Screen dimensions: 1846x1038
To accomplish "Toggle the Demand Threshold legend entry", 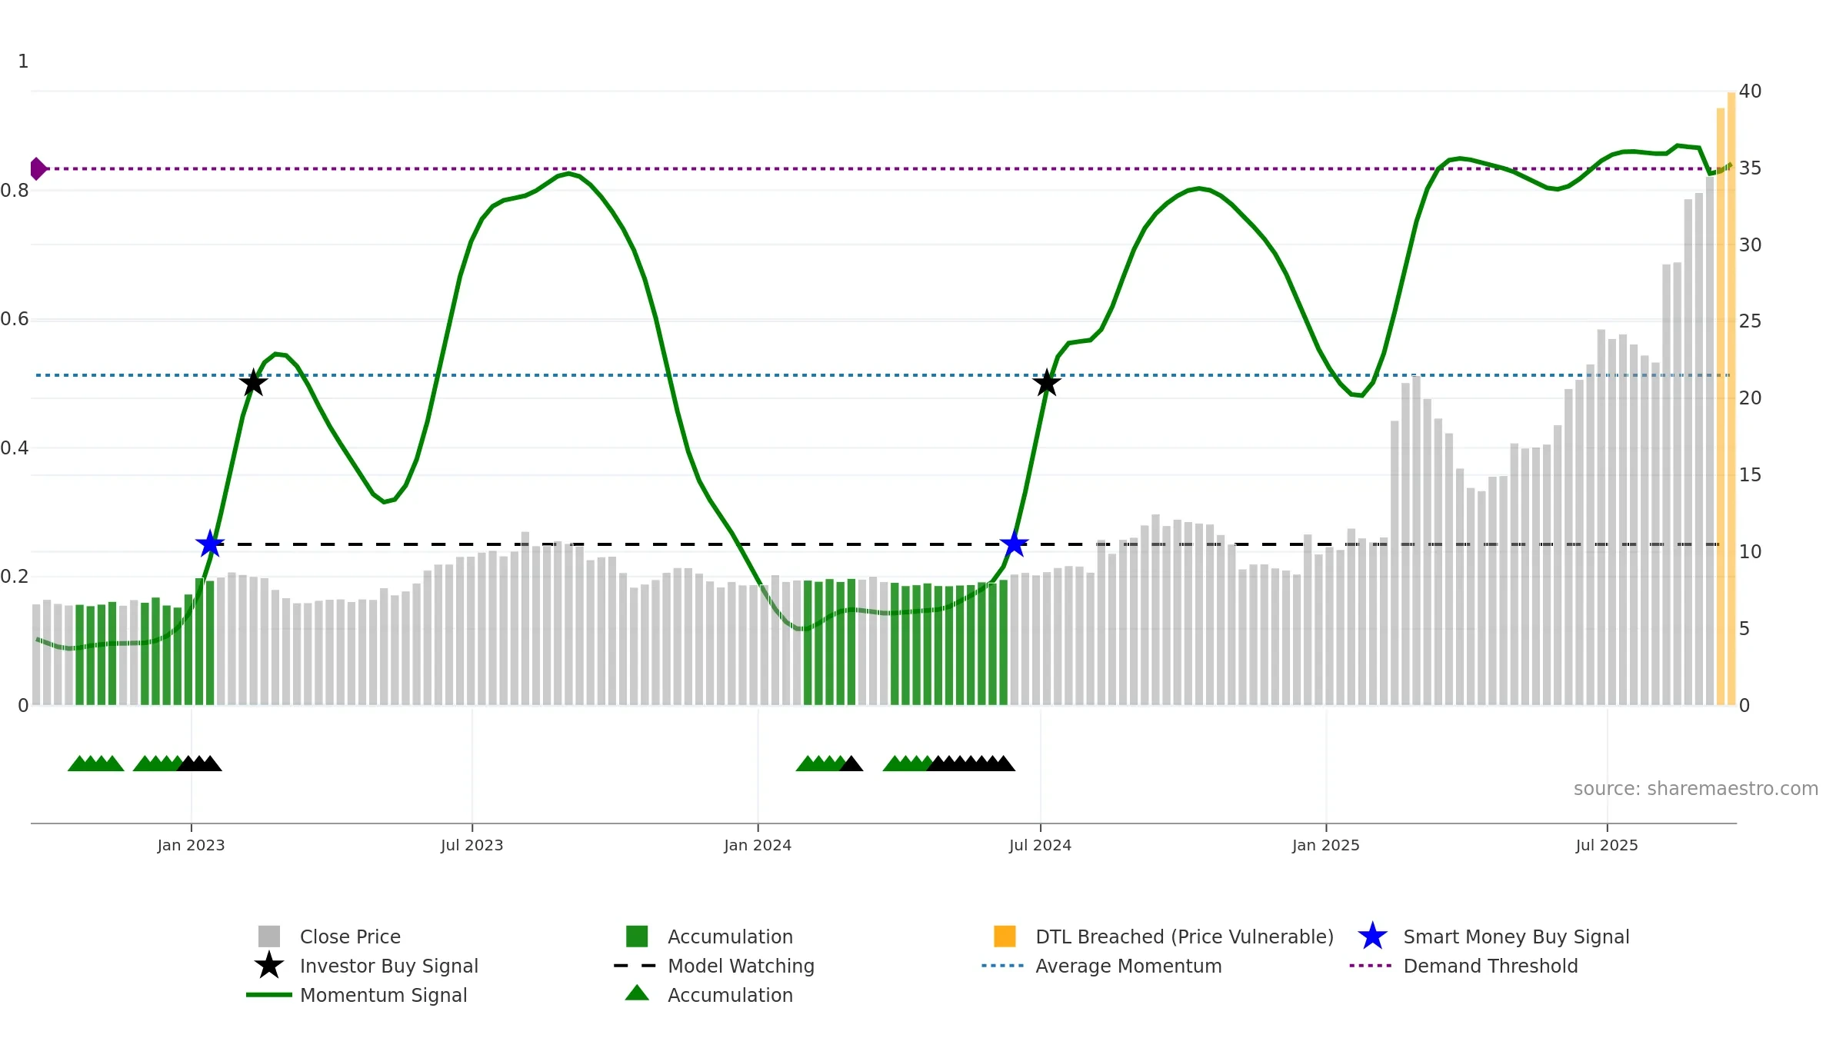I will point(1490,966).
